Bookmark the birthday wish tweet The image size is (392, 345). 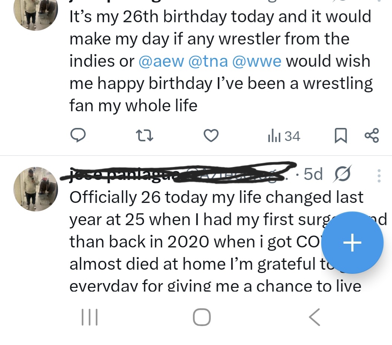point(340,136)
